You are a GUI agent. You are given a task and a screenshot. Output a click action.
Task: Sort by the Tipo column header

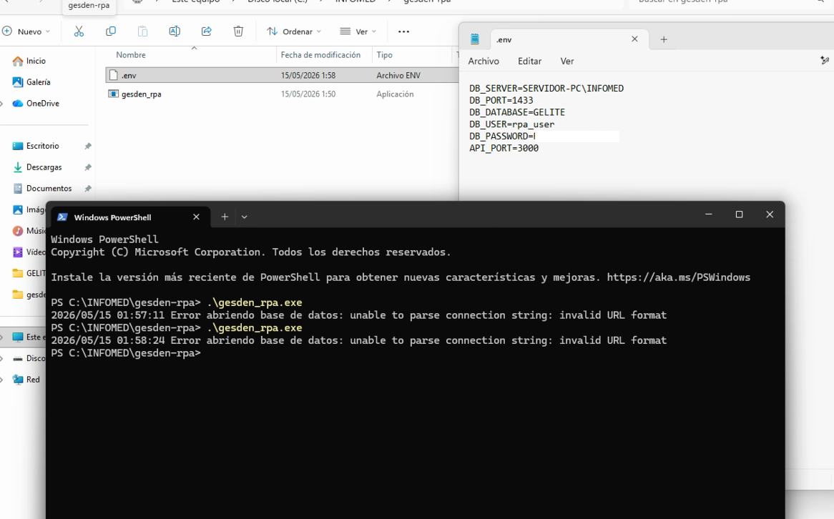pos(385,55)
